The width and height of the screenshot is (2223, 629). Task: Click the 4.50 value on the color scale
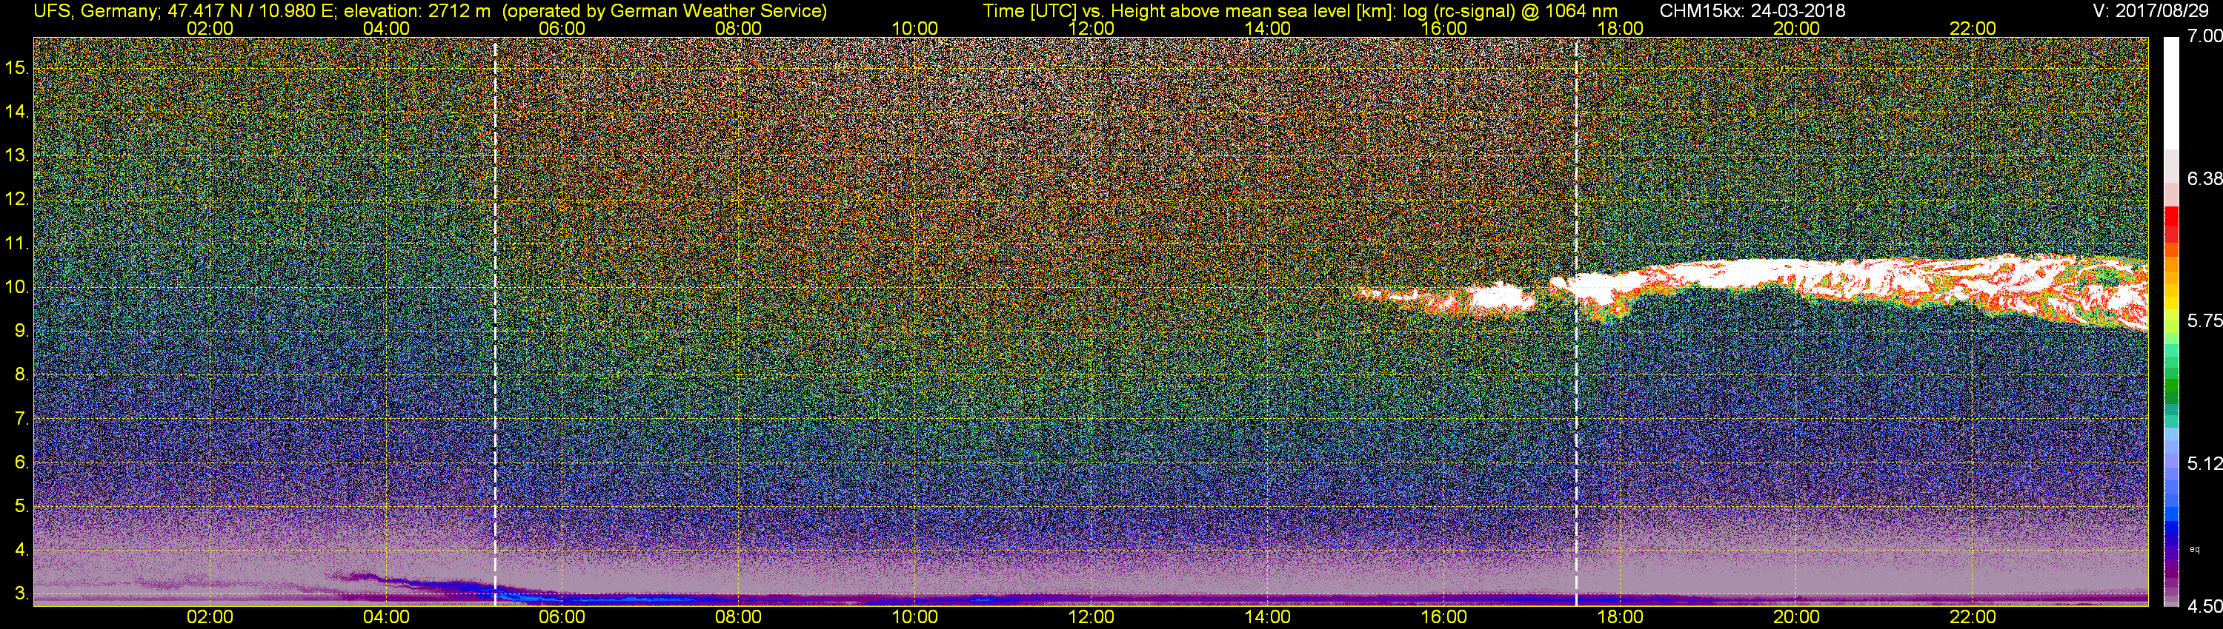[x=2204, y=606]
